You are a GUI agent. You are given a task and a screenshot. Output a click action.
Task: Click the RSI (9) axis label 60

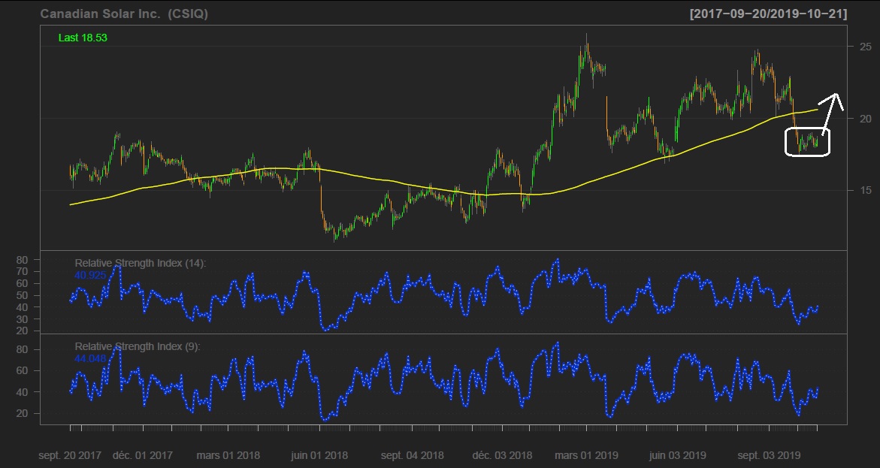click(x=22, y=370)
